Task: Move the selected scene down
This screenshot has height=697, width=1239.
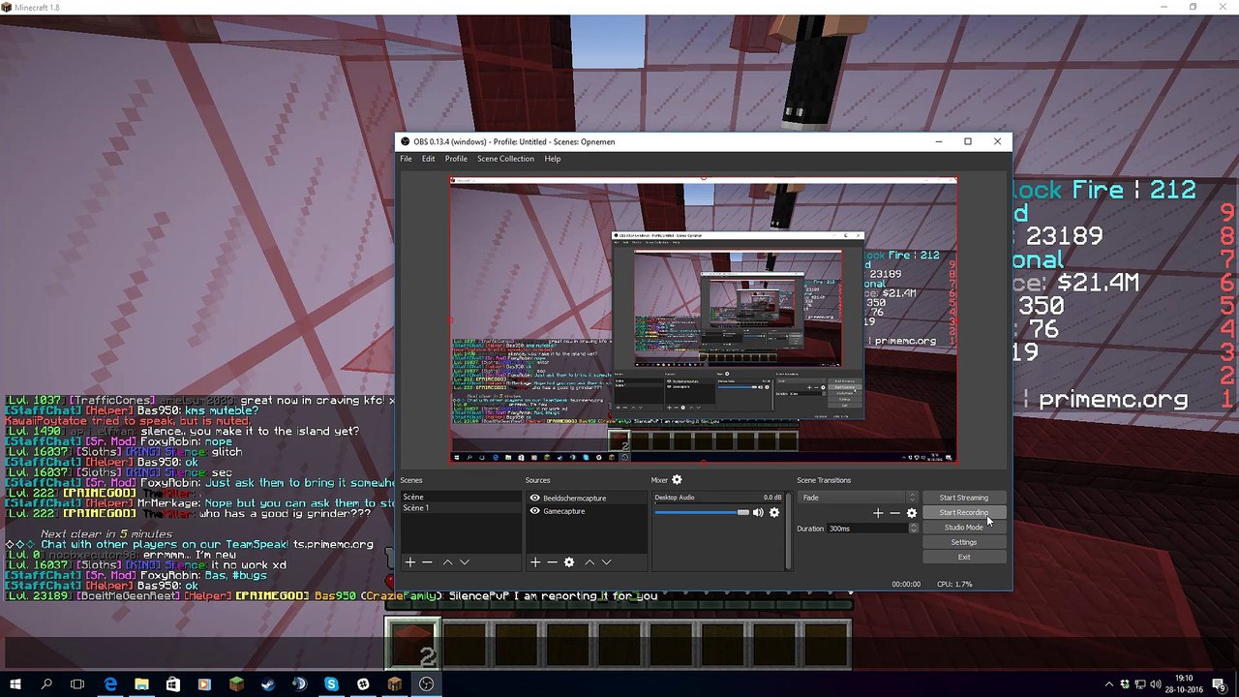Action: click(465, 562)
